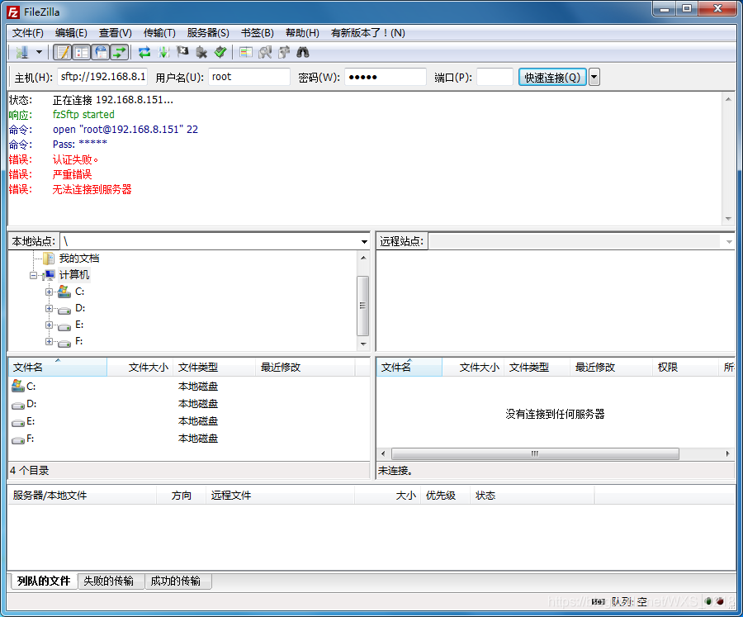This screenshot has height=617, width=743.
Task: Click the message log scroll up arrow
Action: tap(728, 99)
